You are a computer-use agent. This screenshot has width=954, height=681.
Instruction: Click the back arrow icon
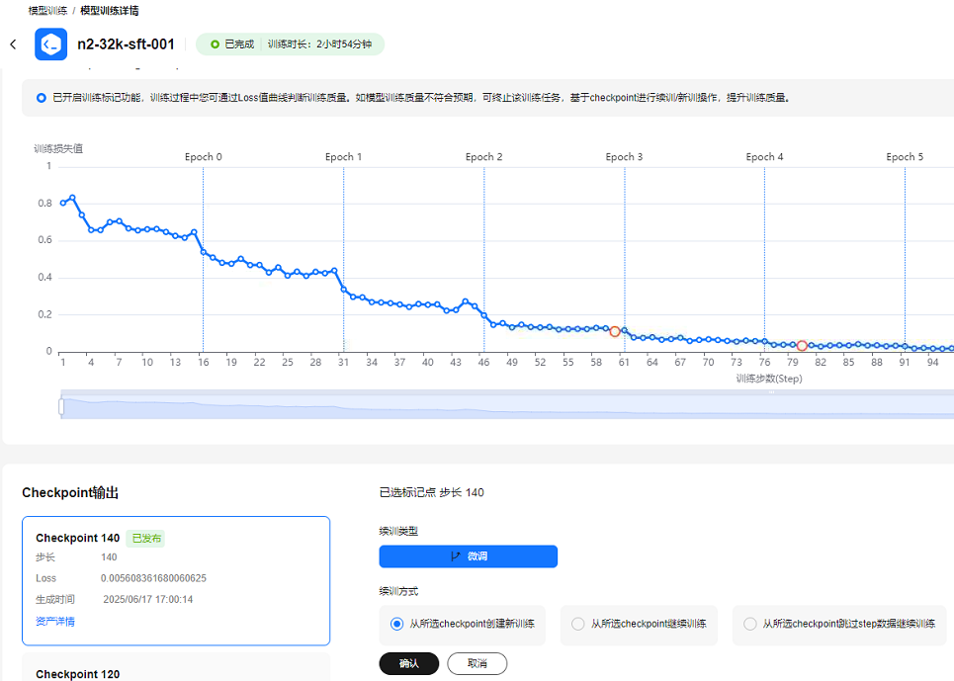tap(13, 44)
